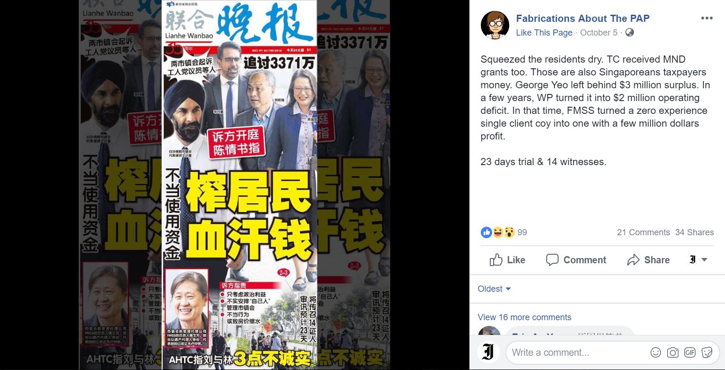Viewport: 725px width, 370px height.
Task: Open the post options three-dots menu
Action: pyautogui.click(x=707, y=18)
